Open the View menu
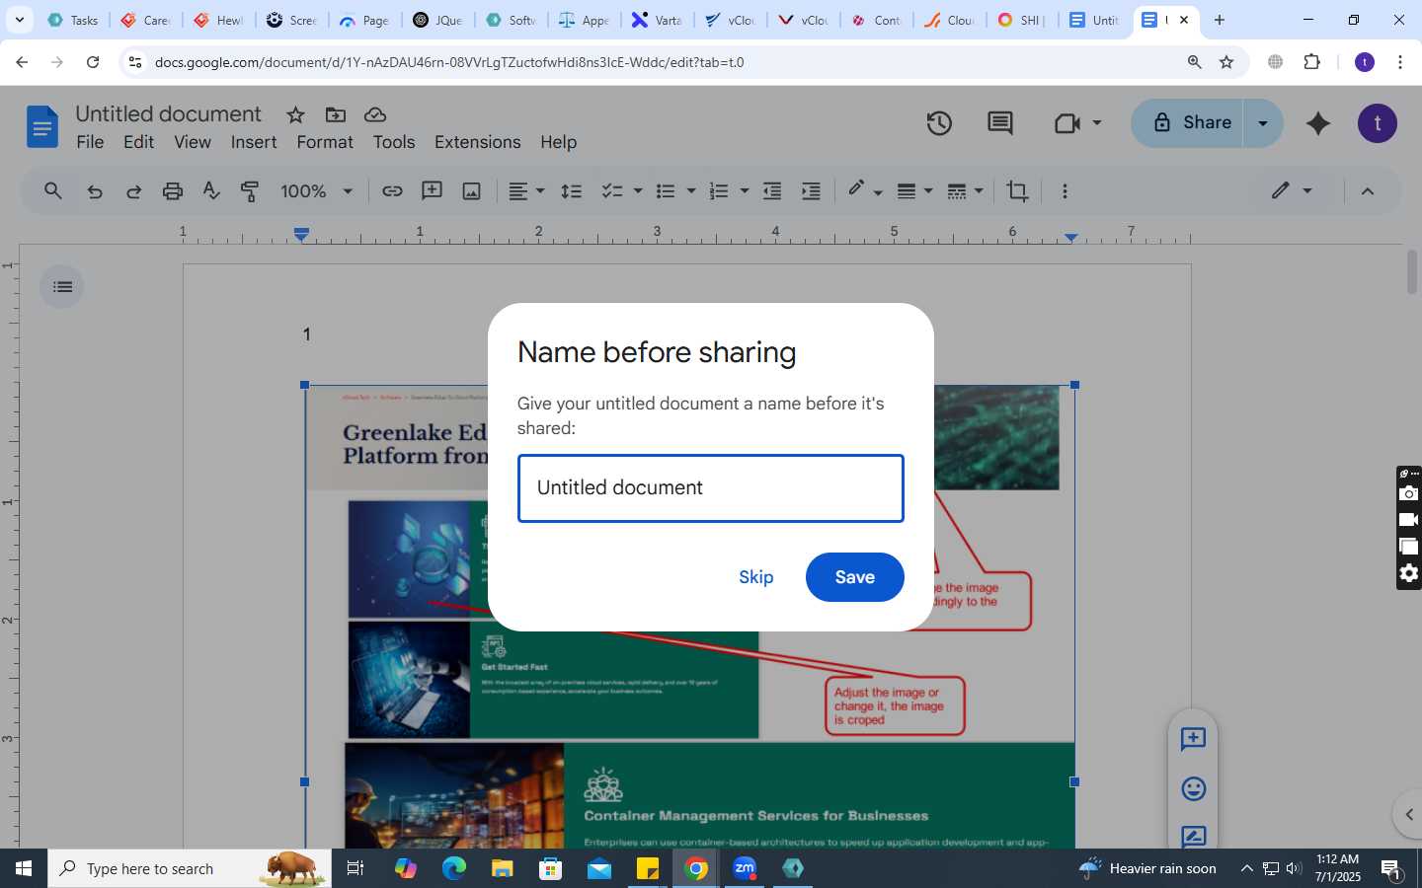The image size is (1422, 888). pyautogui.click(x=193, y=142)
